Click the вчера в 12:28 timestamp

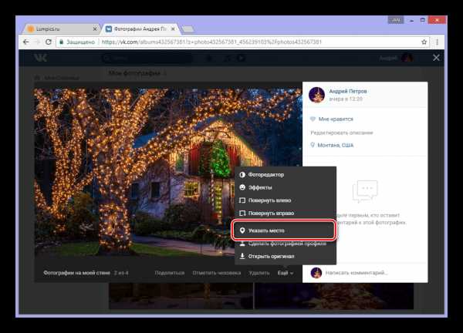click(346, 99)
